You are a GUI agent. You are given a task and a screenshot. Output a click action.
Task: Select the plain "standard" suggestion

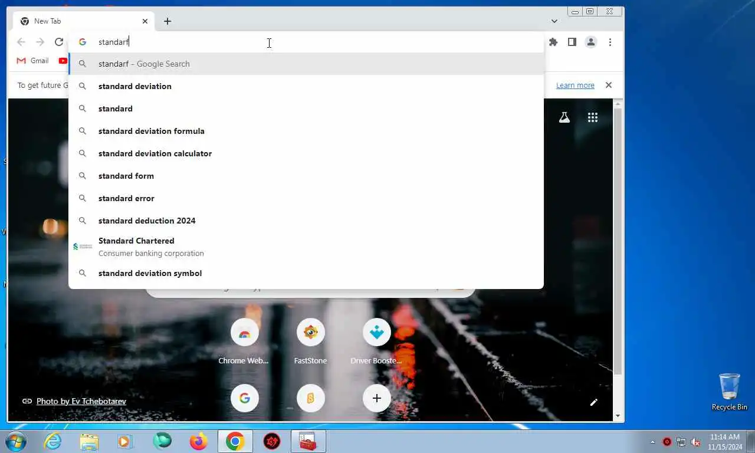306,109
